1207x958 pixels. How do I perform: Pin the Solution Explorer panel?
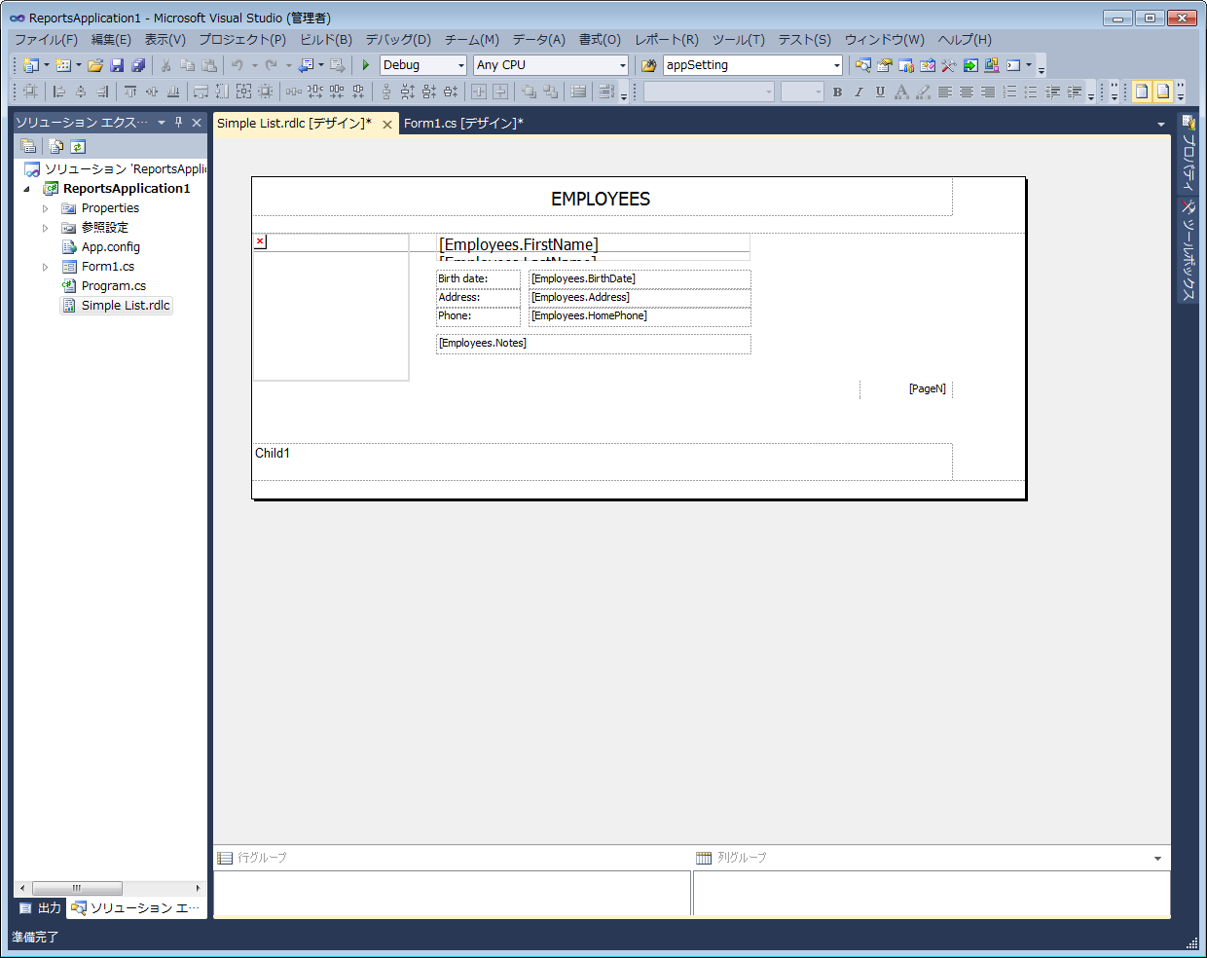(x=178, y=123)
